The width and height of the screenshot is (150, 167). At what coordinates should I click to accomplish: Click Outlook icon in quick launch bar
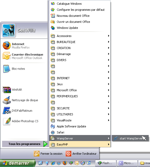coord(77,163)
